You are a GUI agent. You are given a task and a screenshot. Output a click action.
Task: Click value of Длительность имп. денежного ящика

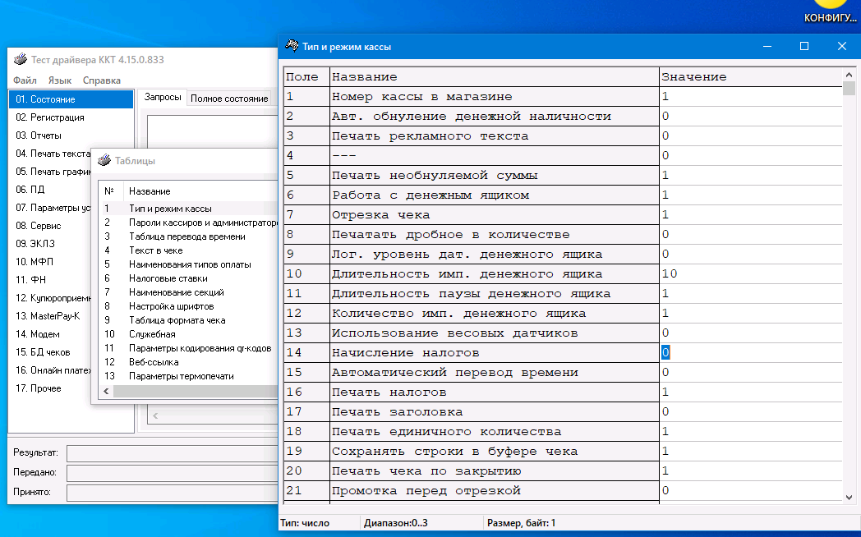point(750,273)
